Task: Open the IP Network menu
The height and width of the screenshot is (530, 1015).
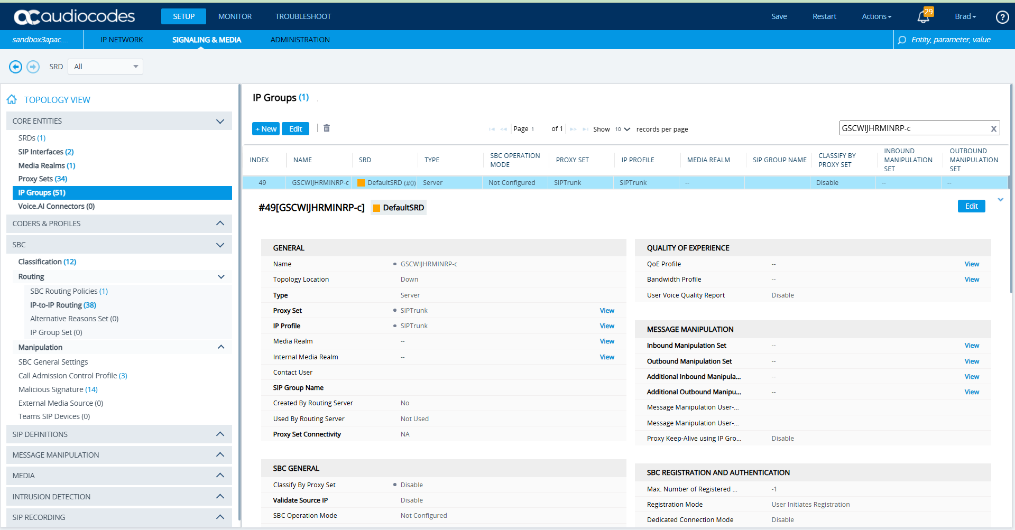Action: click(122, 40)
